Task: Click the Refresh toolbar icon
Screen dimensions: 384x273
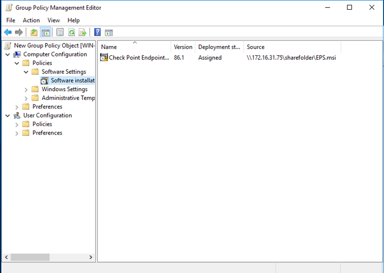Action: click(x=72, y=32)
